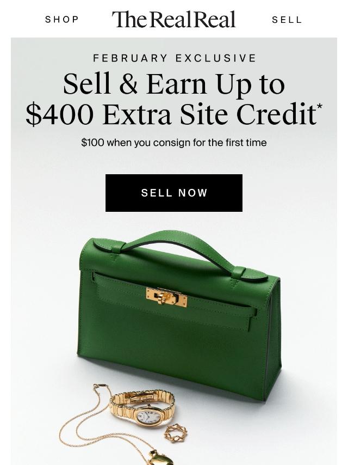This screenshot has height=465, width=348.
Task: Click the FEBRUARY EXCLUSIVE heading text
Action: pos(175,58)
